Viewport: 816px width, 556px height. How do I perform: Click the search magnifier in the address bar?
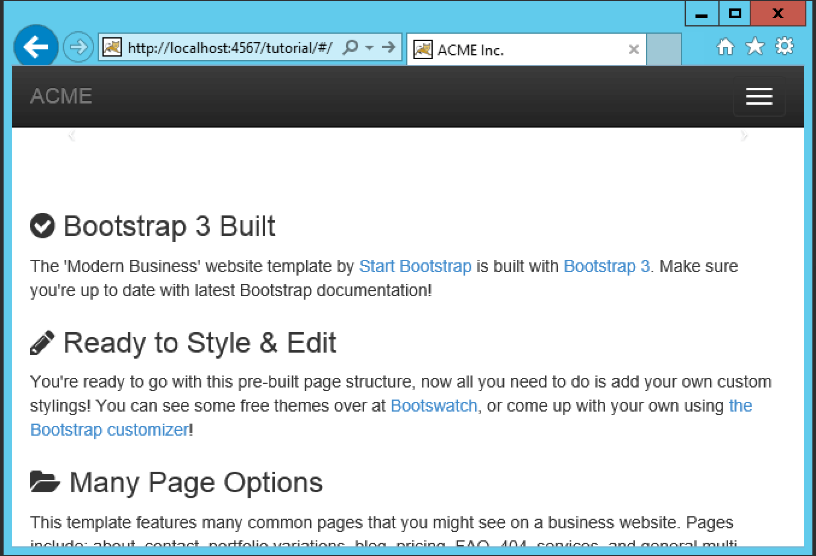(x=350, y=48)
